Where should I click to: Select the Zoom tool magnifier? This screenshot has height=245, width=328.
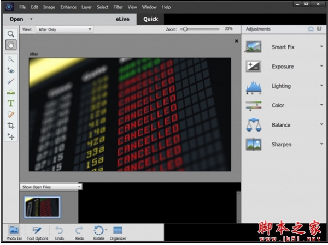[11, 34]
